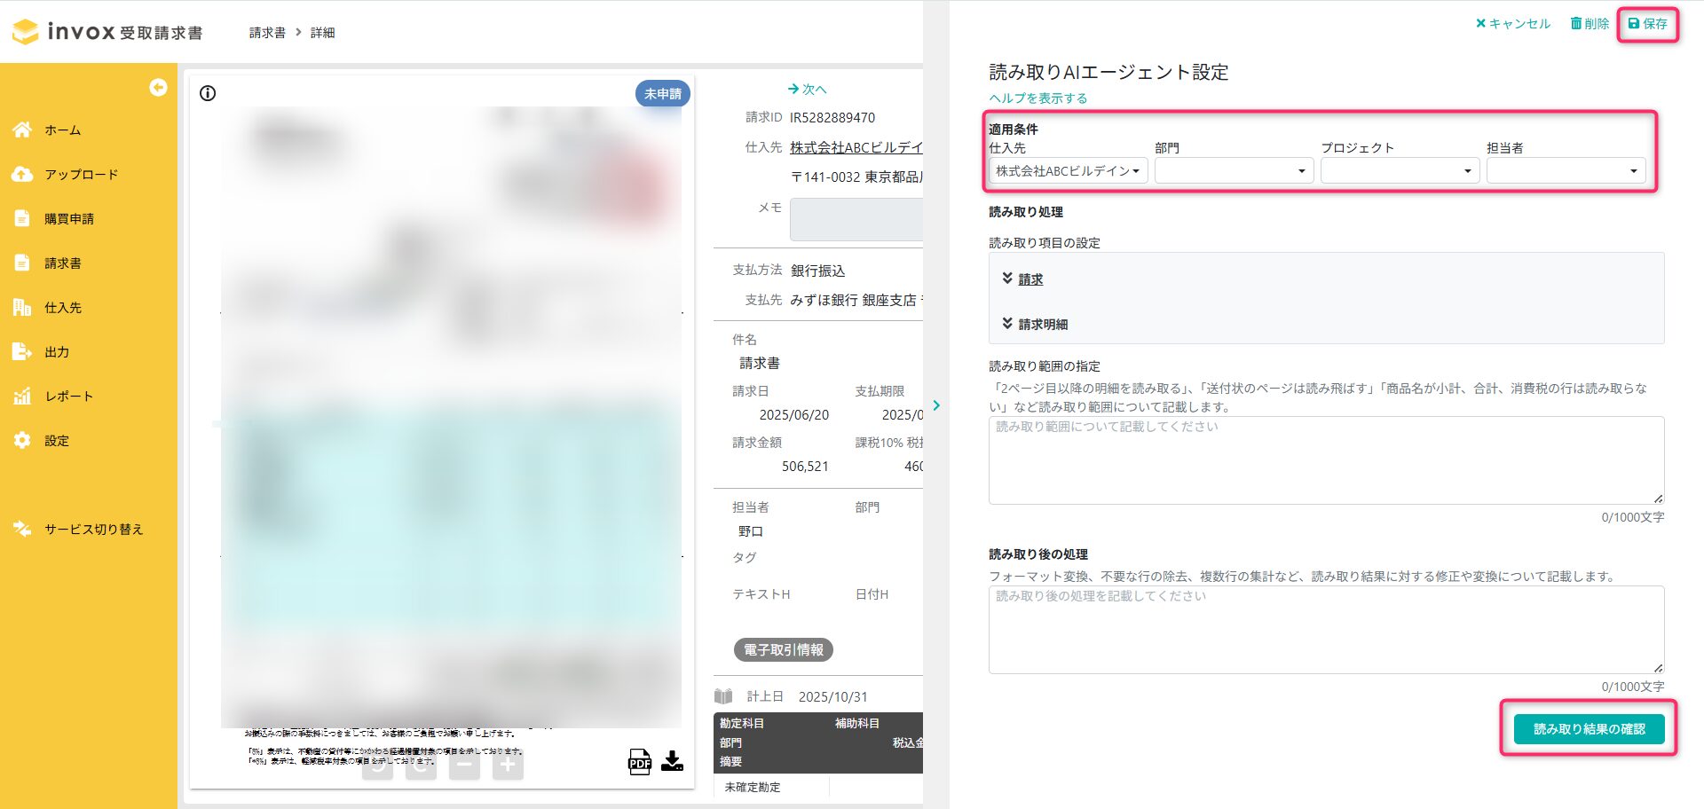Image resolution: width=1704 pixels, height=809 pixels.
Task: Click the 読み取り範囲 text area
Action: click(x=1326, y=460)
